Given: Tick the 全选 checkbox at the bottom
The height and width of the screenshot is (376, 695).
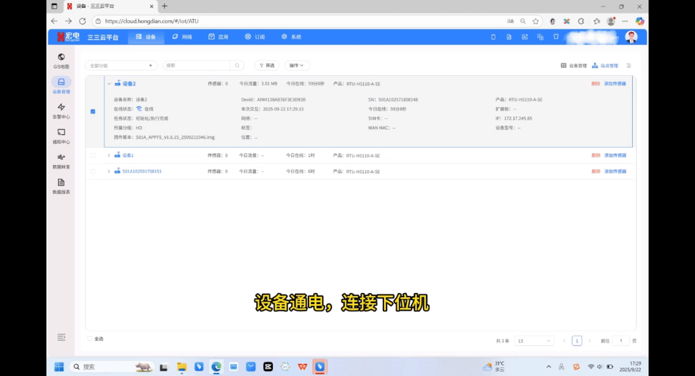Looking at the screenshot, I should 90,339.
